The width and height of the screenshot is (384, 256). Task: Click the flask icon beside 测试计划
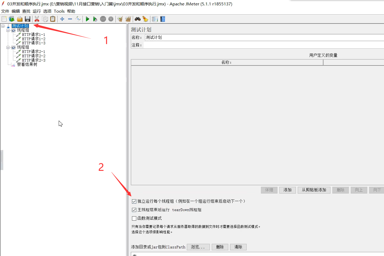click(x=8, y=26)
